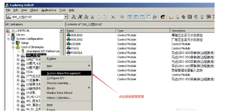Click the help person face icon
Viewport: 227px width, 112px height.
click(x=163, y=17)
